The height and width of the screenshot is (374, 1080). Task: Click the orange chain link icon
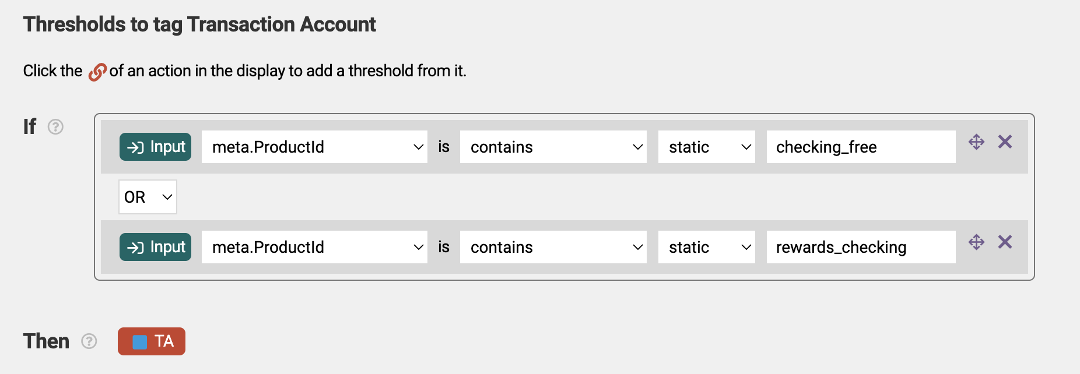pos(97,72)
